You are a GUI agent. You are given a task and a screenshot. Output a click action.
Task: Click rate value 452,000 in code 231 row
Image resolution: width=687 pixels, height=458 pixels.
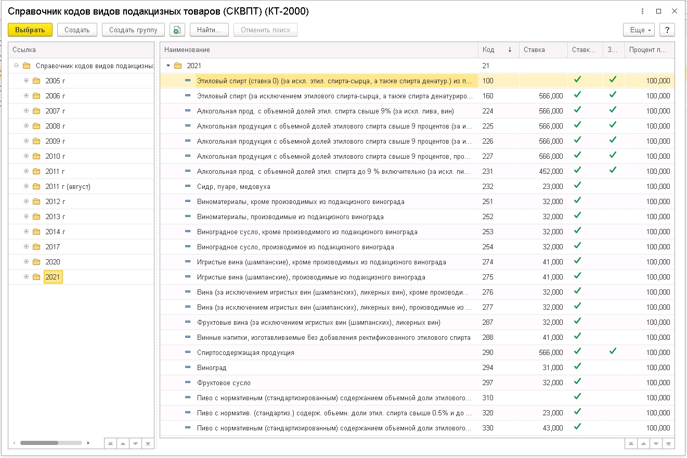(x=550, y=171)
